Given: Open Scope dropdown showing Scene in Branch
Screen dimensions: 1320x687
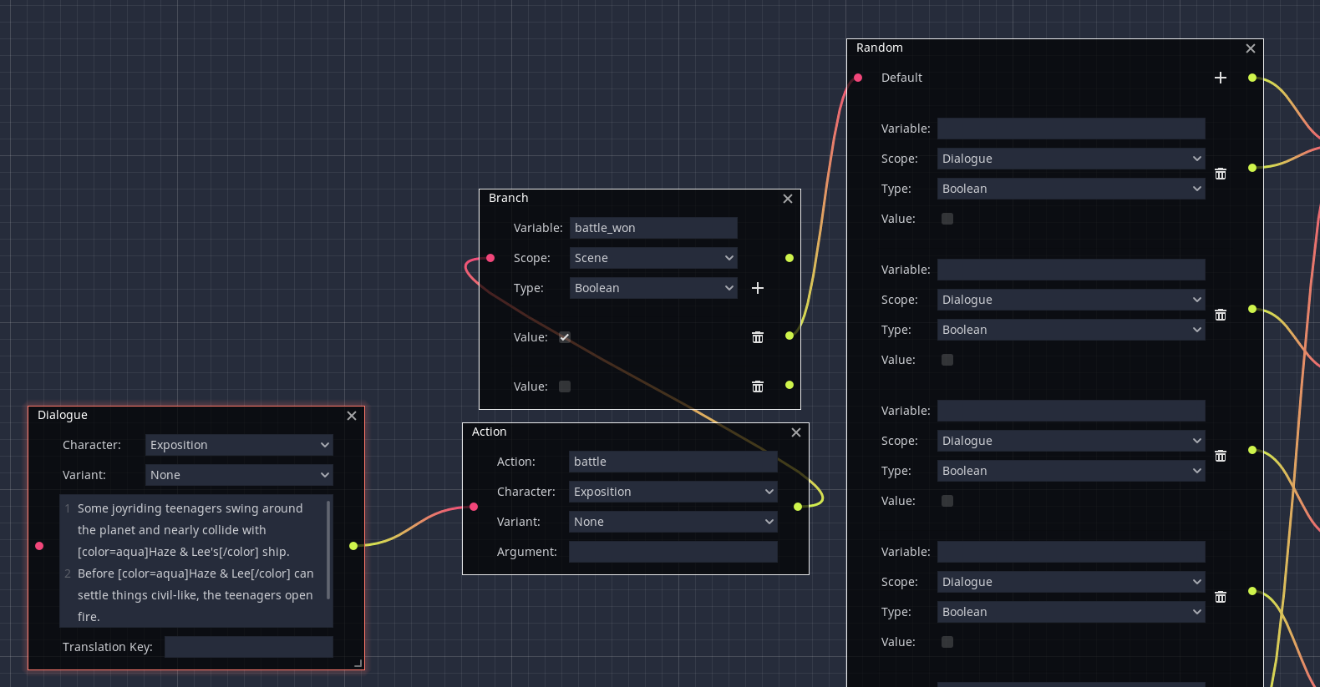Looking at the screenshot, I should (653, 258).
